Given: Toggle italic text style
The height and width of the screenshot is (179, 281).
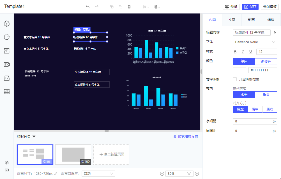Looking at the screenshot, I should (x=243, y=52).
